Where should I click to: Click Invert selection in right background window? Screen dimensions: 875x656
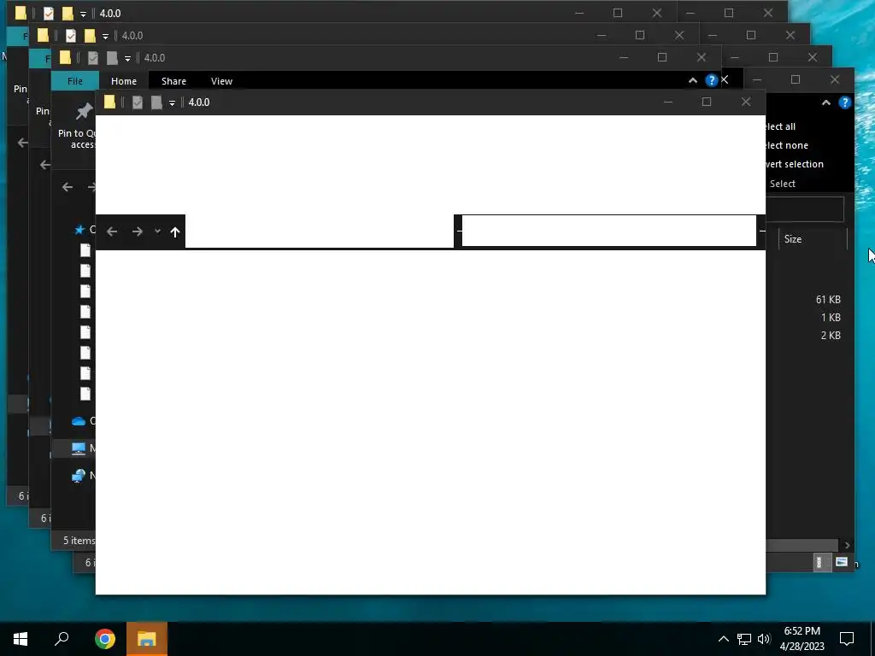795,164
